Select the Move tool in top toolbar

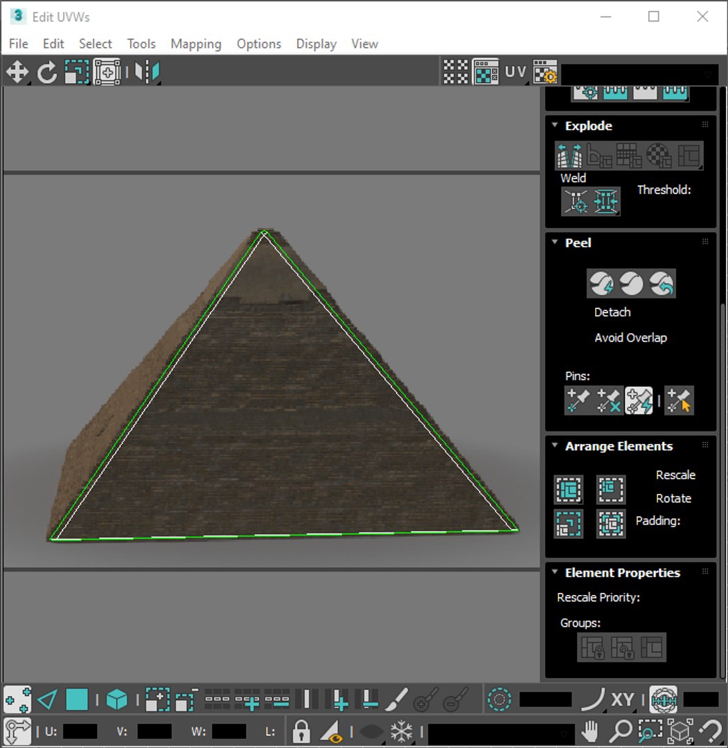point(17,73)
